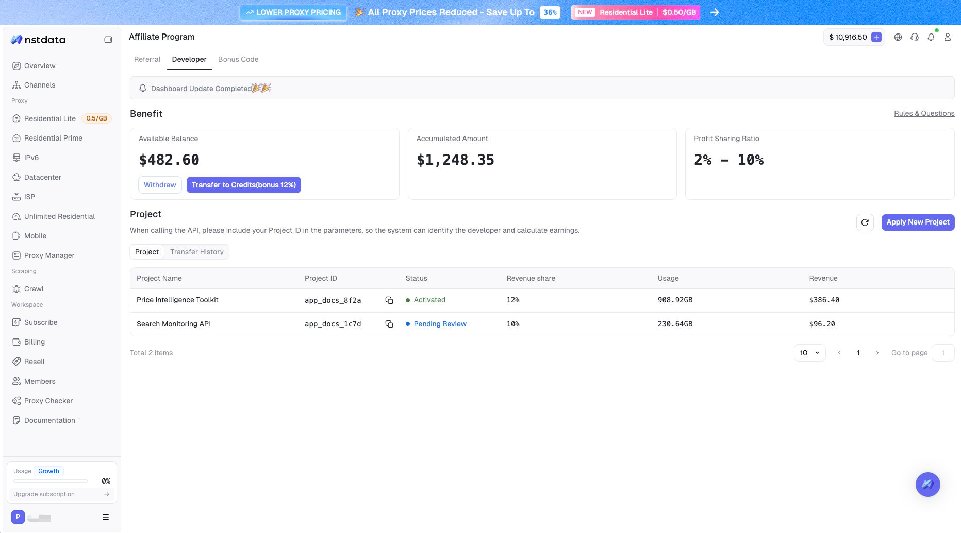Screen dimensions: 961x533
Task: Select the Project sub-tab
Action: [147, 252]
